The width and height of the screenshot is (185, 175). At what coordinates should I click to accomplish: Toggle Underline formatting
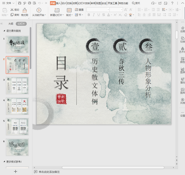coord(99,15)
